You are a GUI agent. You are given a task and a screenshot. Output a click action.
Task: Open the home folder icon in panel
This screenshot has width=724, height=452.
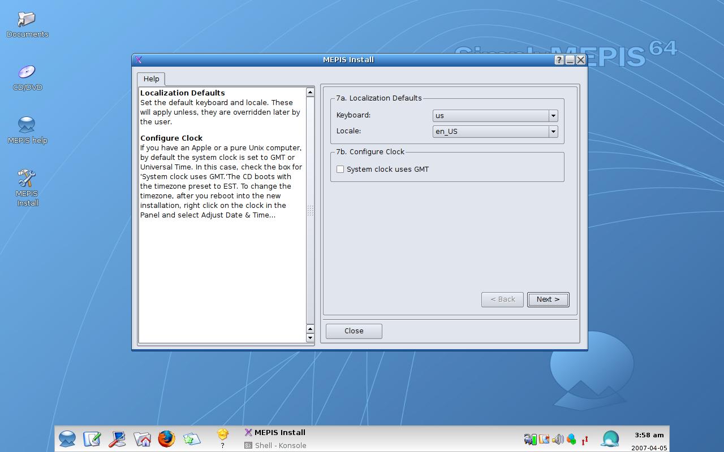click(142, 438)
